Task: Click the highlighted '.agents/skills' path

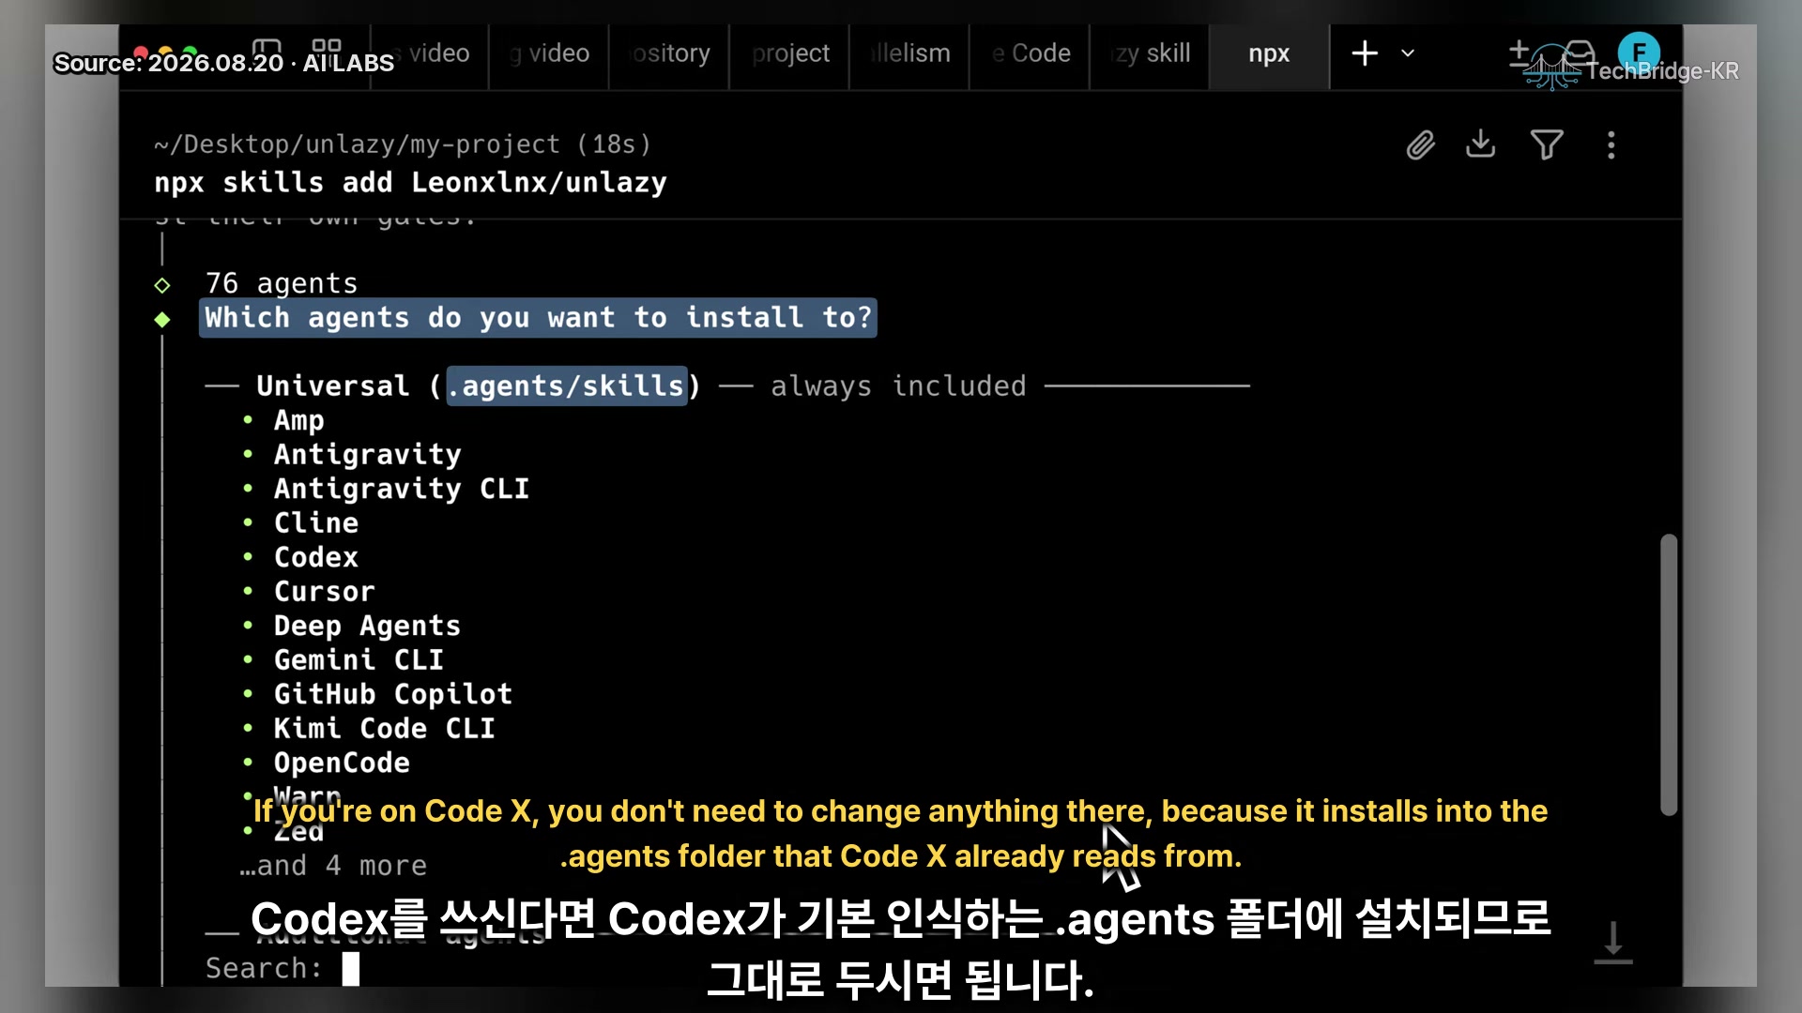Action: 567,386
